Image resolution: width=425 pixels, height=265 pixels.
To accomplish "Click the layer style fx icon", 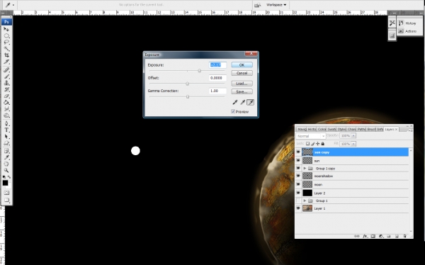I will tap(365, 236).
